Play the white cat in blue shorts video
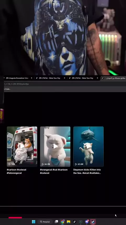 (55, 146)
